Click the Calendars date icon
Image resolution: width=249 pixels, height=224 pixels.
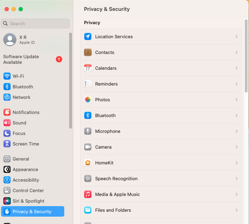coord(88,68)
